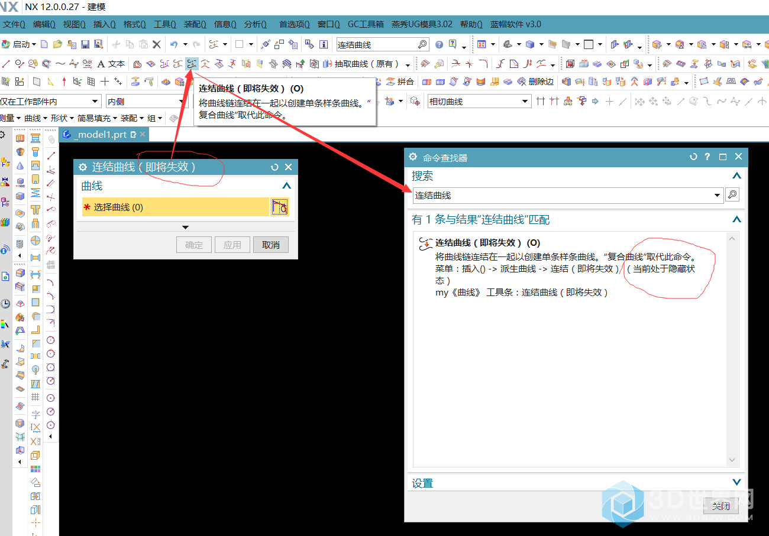The image size is (769, 536).
Task: Click the 选择曲线 (0) selection field
Action: pyautogui.click(x=176, y=207)
